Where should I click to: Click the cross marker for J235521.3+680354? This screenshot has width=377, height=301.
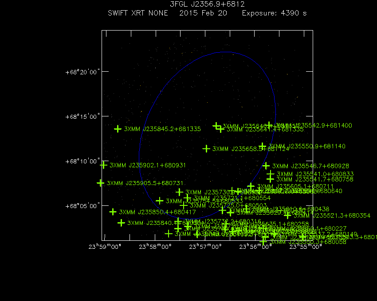pos(287,216)
